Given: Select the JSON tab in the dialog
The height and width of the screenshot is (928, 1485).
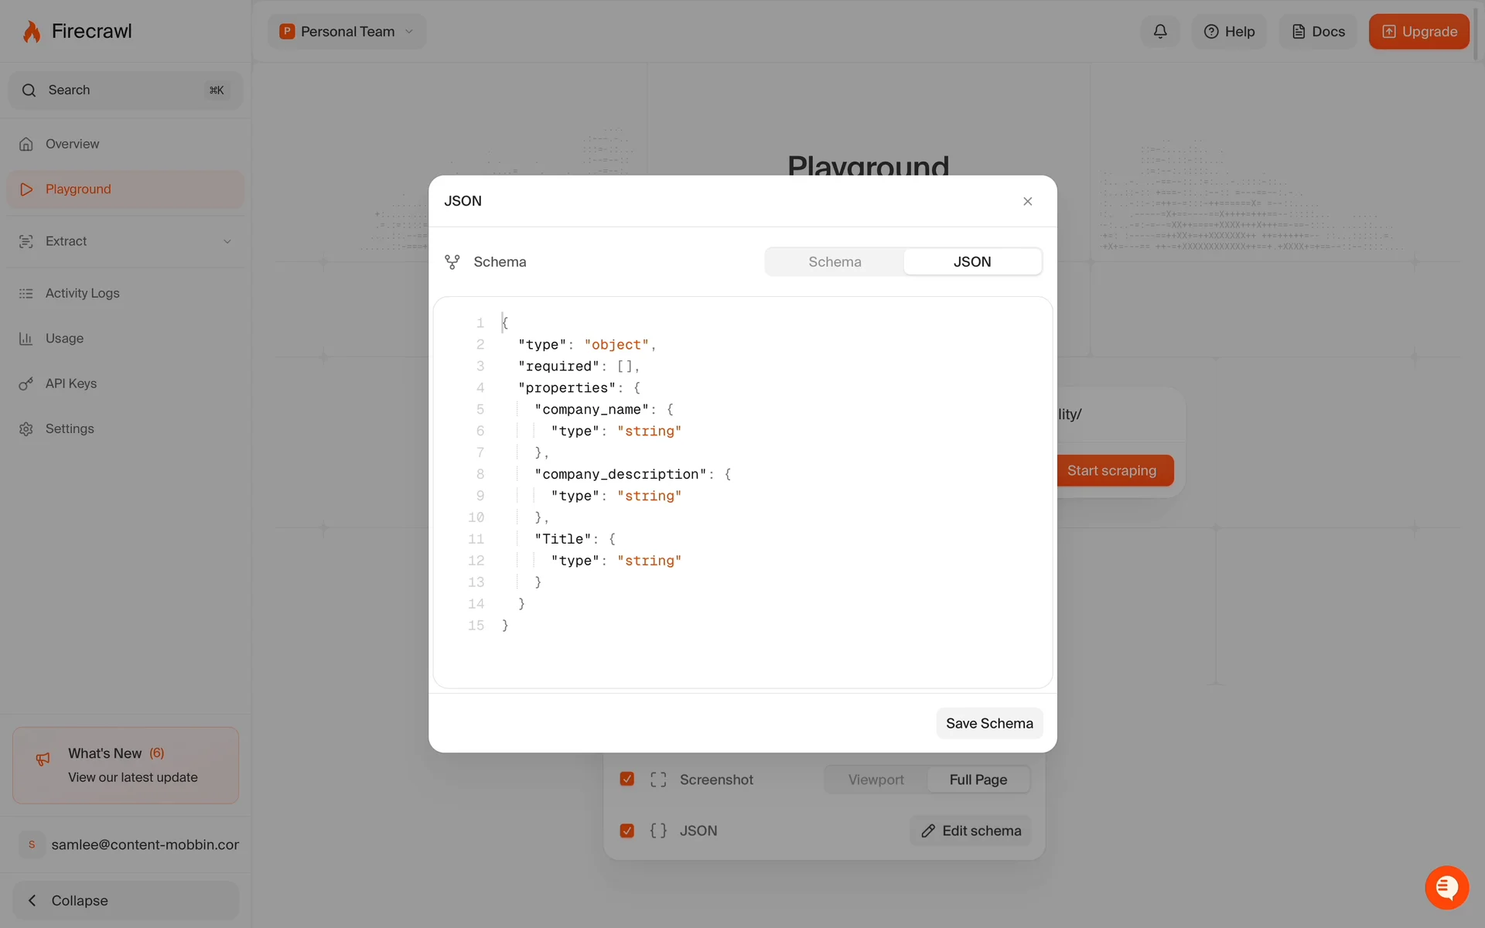Looking at the screenshot, I should pos(971,261).
